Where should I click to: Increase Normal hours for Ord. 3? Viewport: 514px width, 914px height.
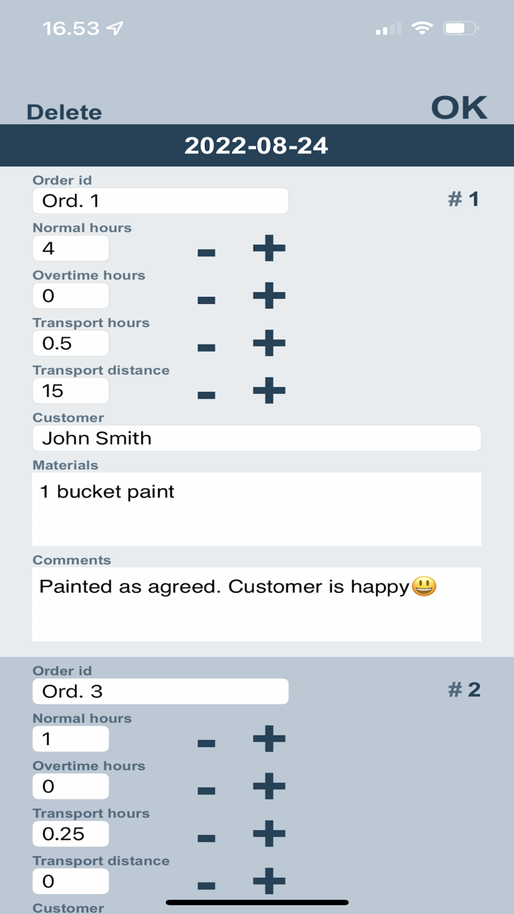(x=268, y=739)
